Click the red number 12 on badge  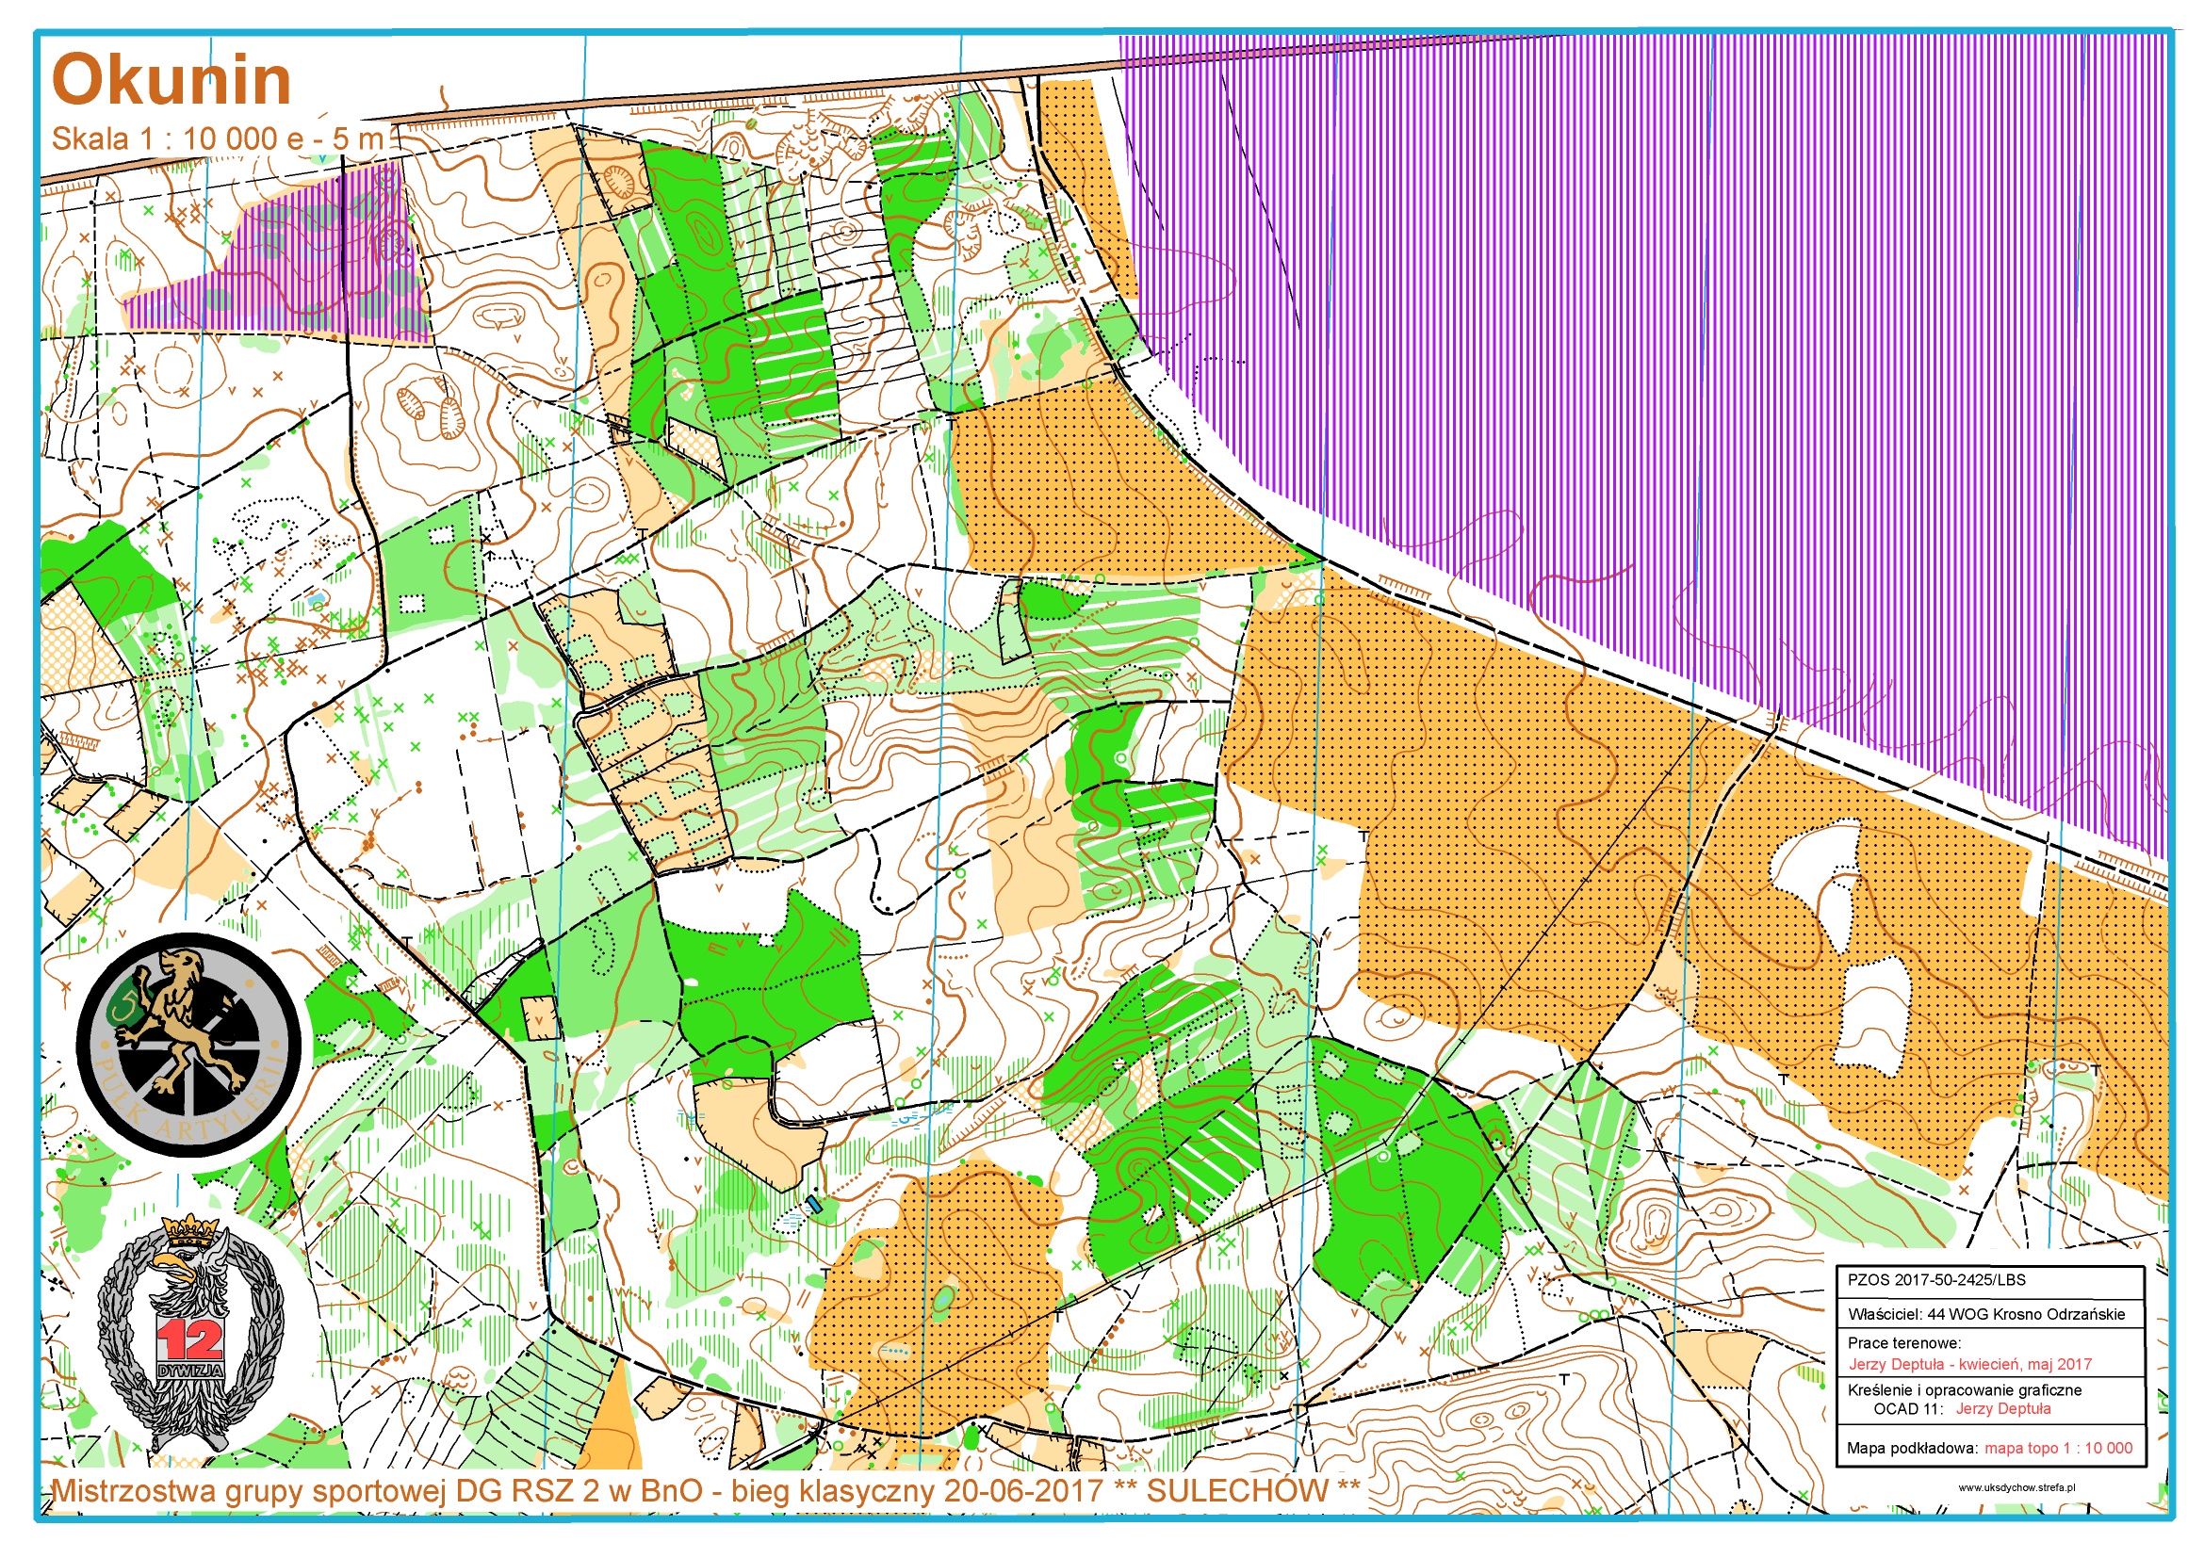(x=189, y=1339)
